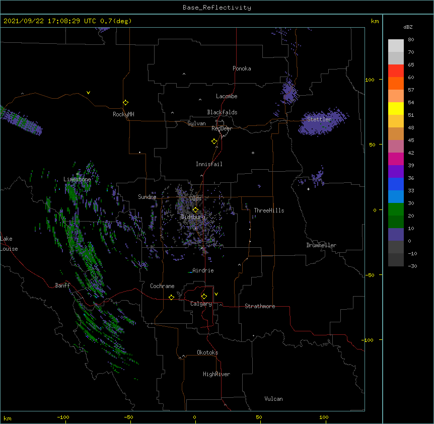Click the Vulcan city label
434x424 pixels.
(x=273, y=399)
